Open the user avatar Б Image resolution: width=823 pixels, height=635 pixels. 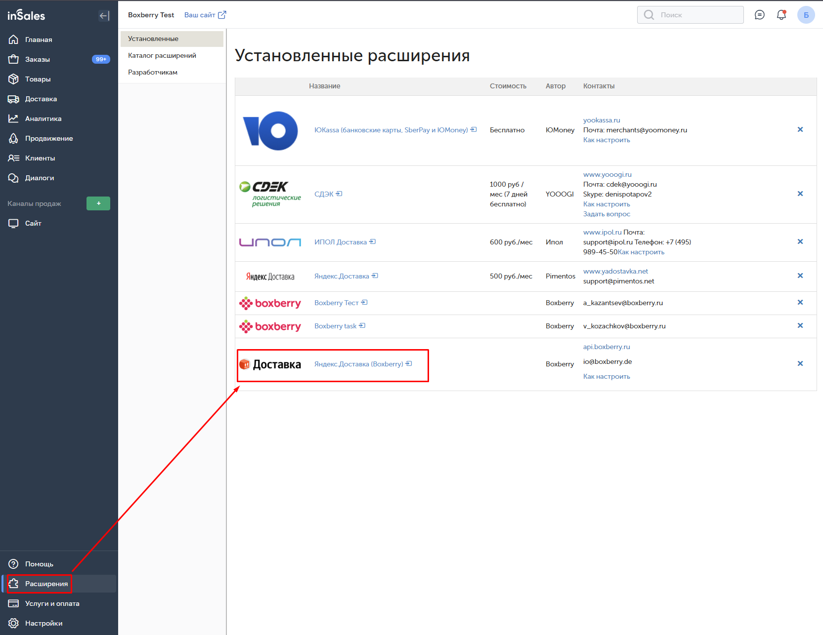[x=806, y=15]
